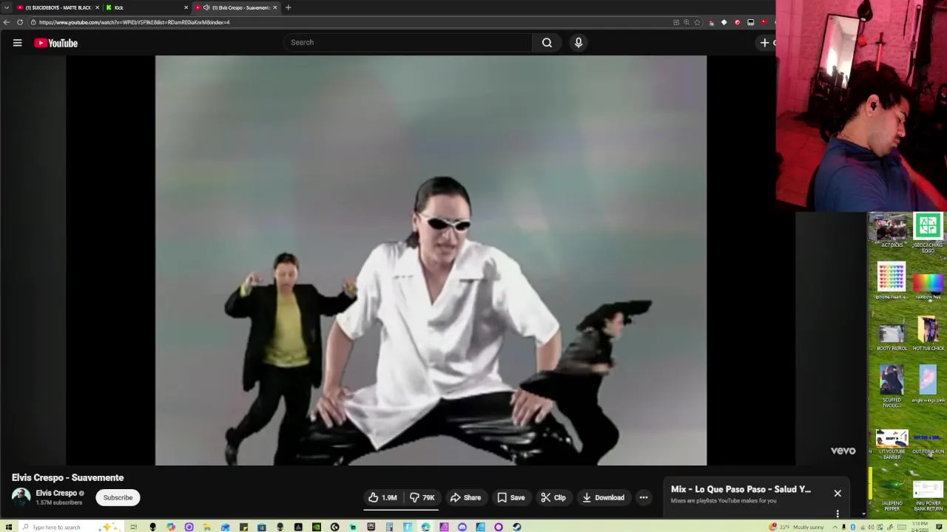Open the INIU POWER BANK RETURN file

[928, 497]
